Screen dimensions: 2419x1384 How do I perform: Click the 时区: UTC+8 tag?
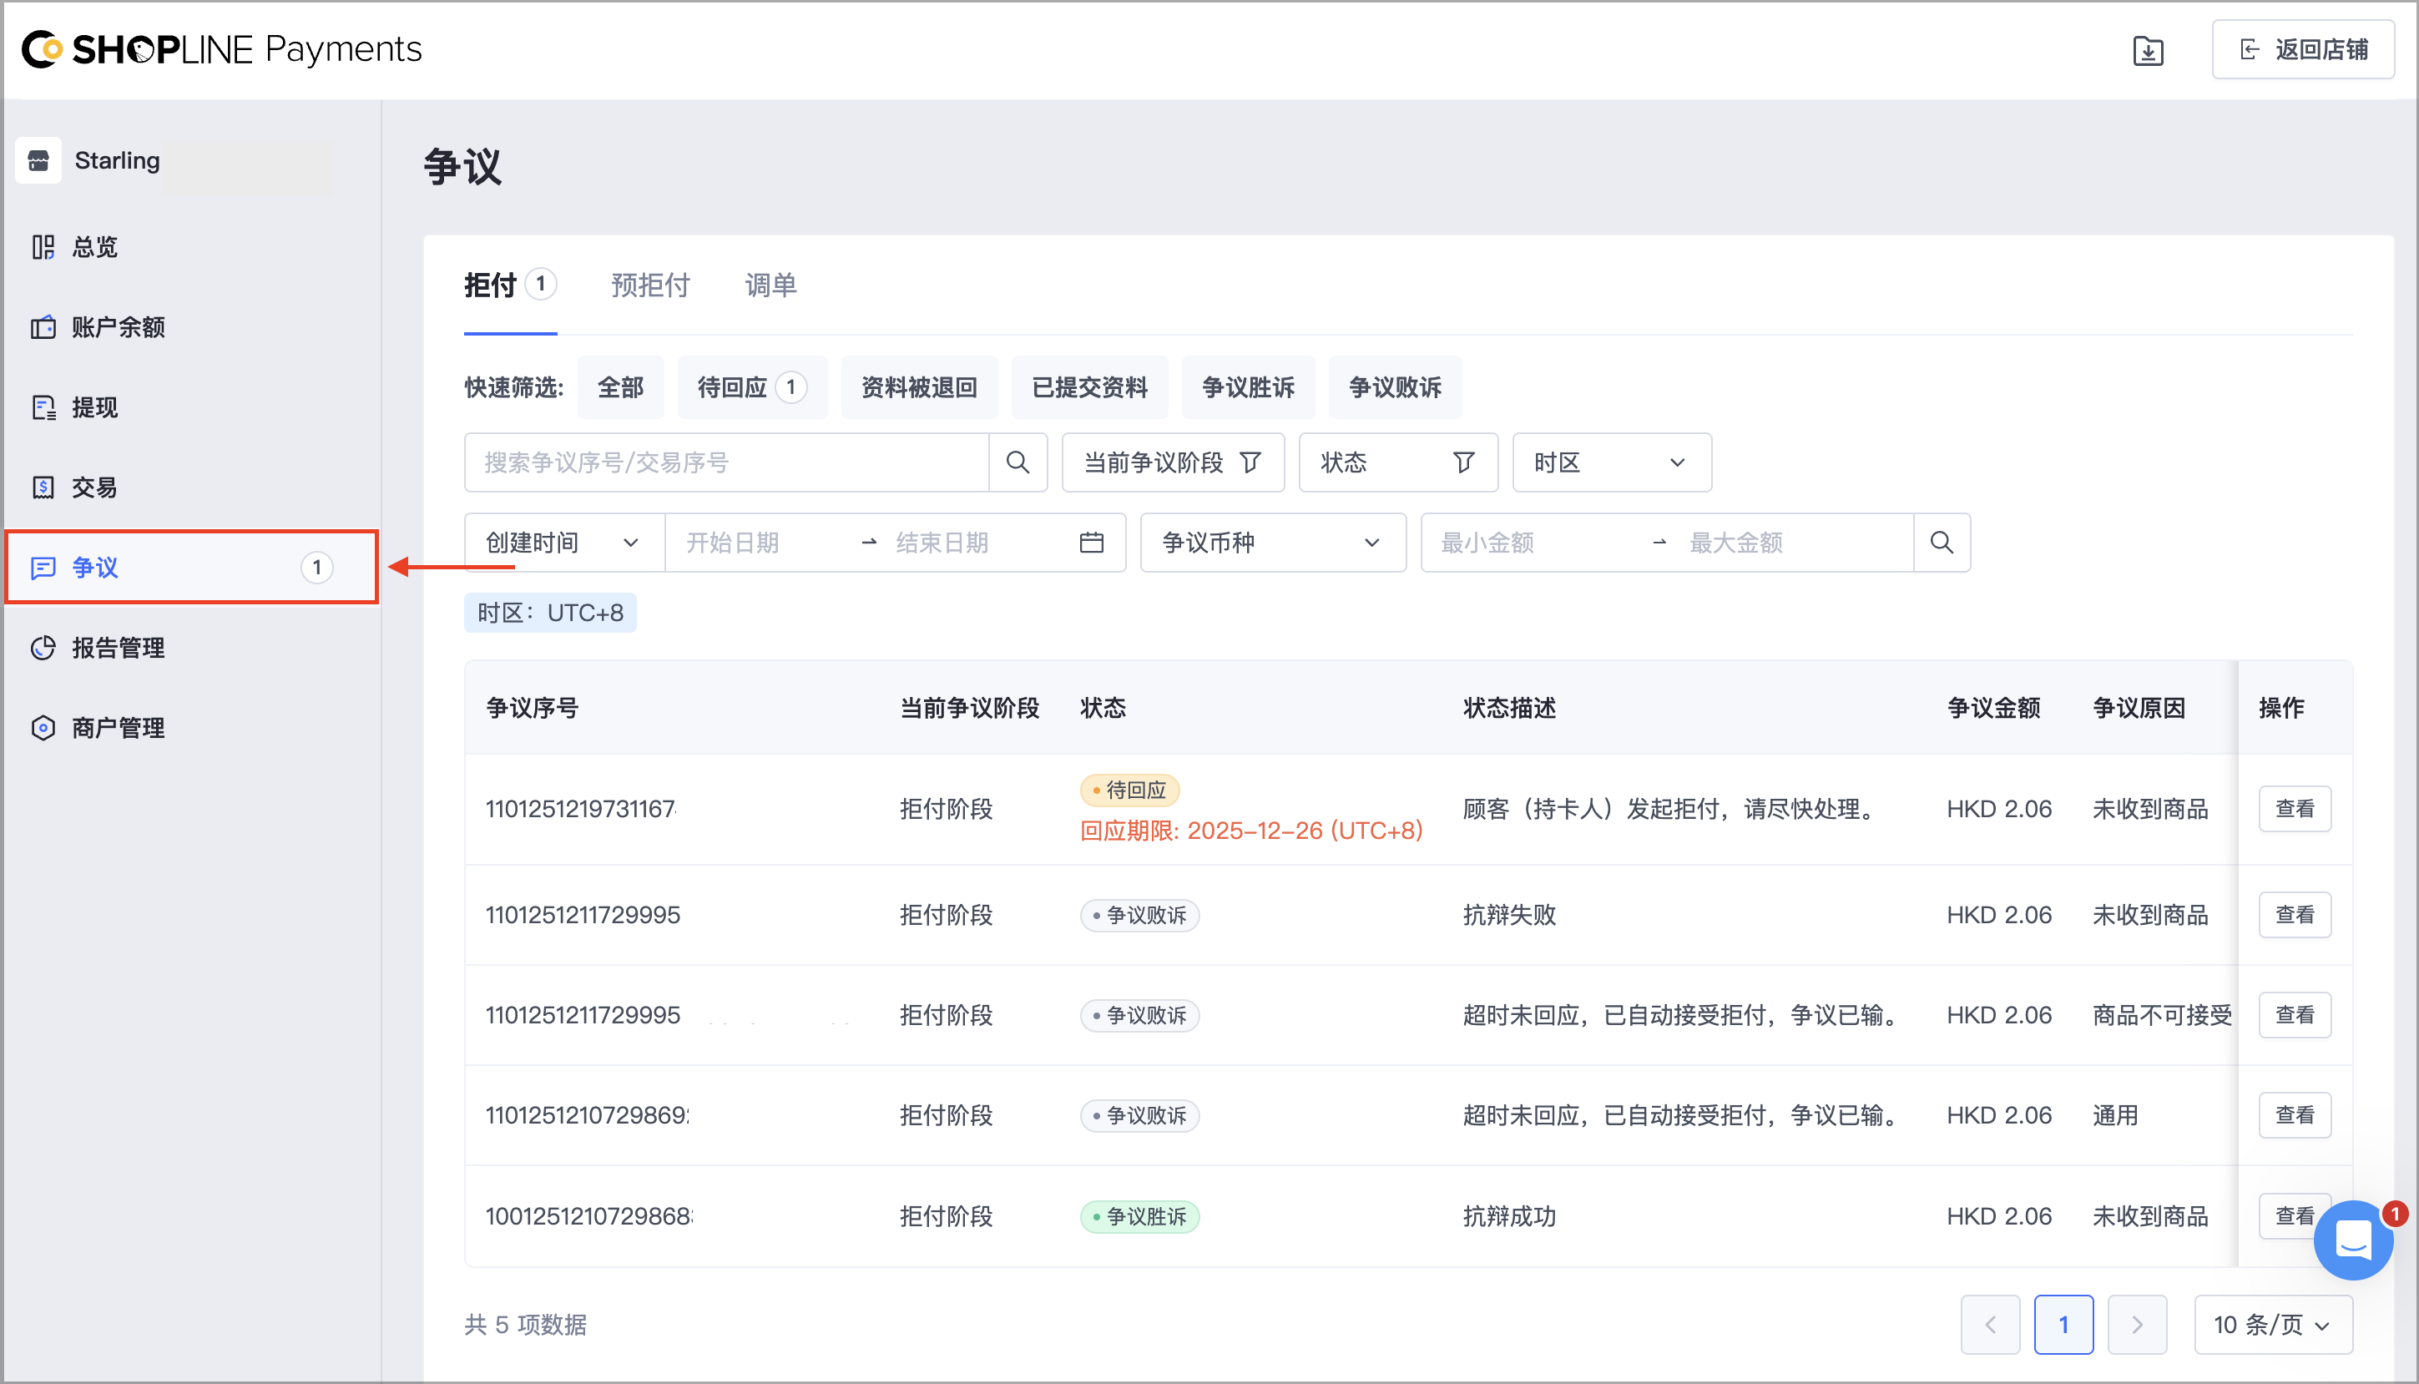tap(550, 613)
